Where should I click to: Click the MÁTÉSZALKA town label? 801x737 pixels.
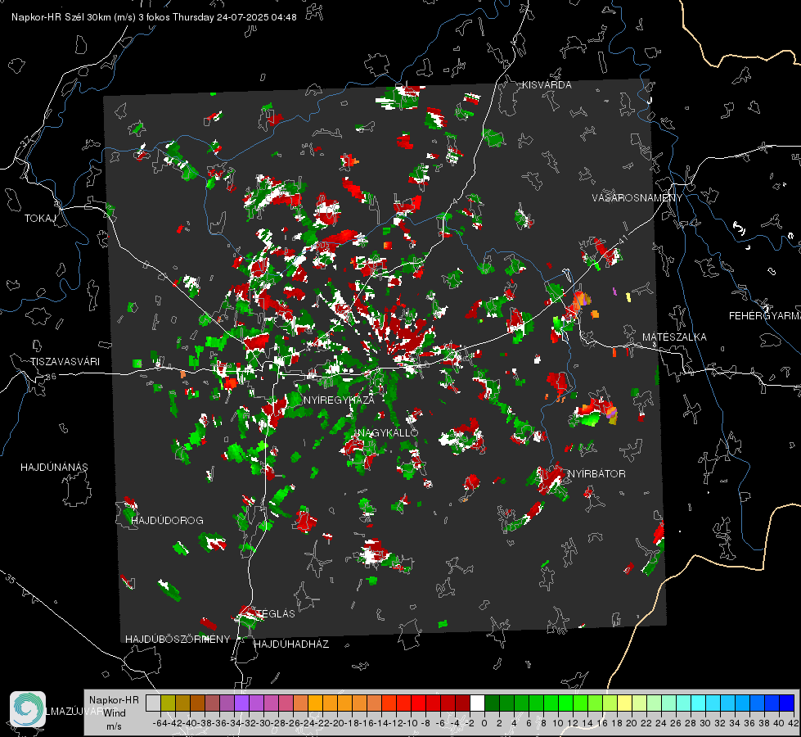tap(674, 337)
